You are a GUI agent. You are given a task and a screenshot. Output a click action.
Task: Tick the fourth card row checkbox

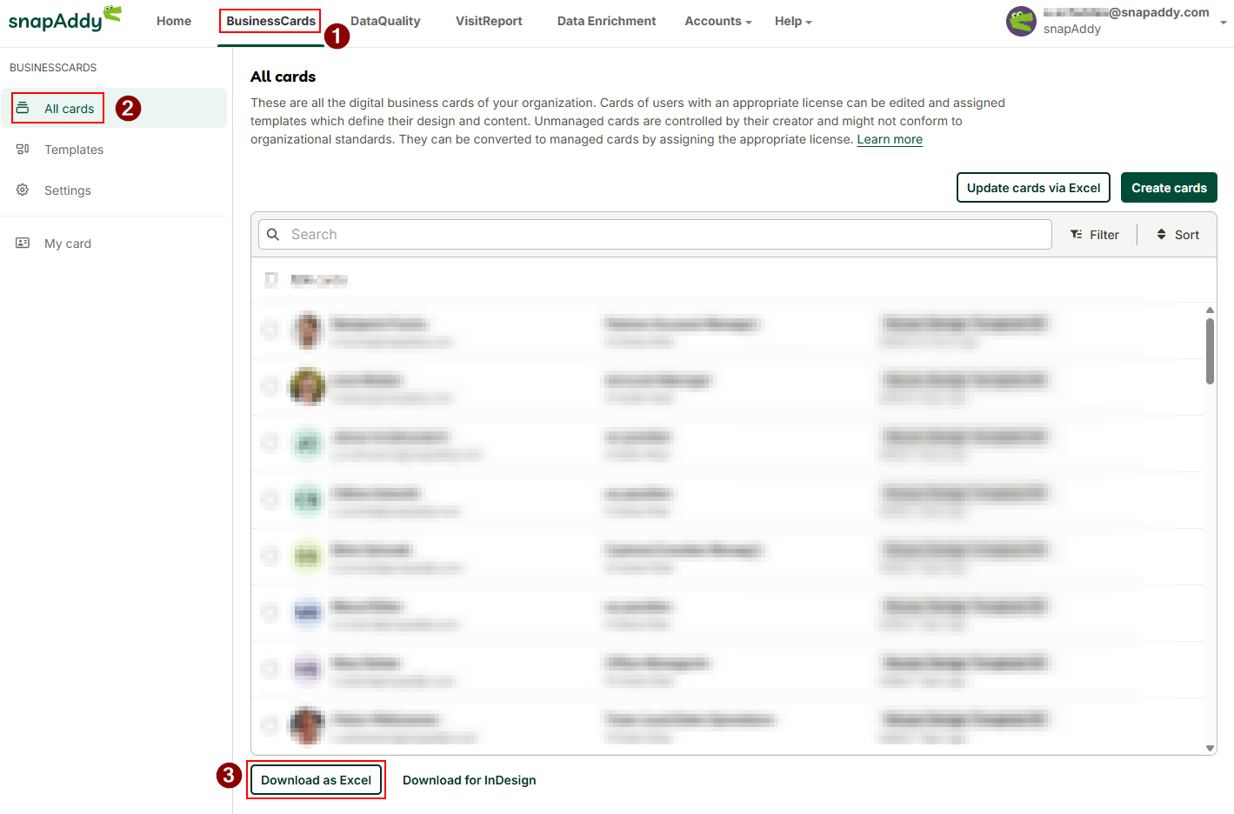tap(270, 498)
